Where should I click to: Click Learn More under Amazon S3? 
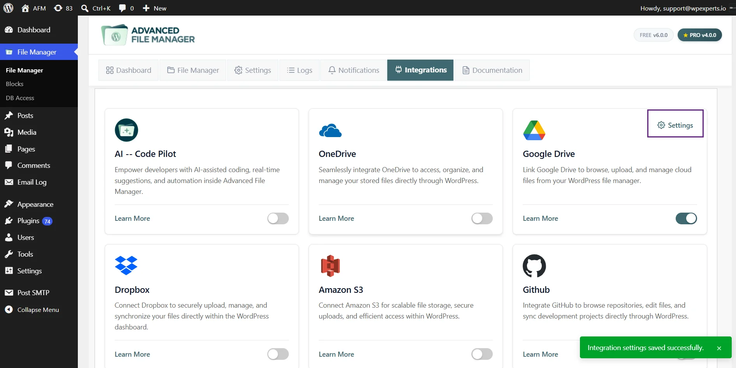tap(336, 354)
